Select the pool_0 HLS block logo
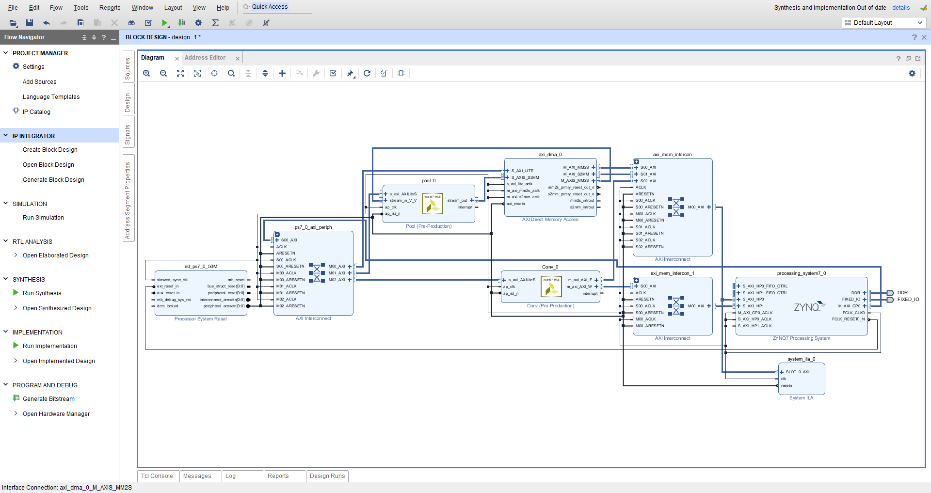 433,204
